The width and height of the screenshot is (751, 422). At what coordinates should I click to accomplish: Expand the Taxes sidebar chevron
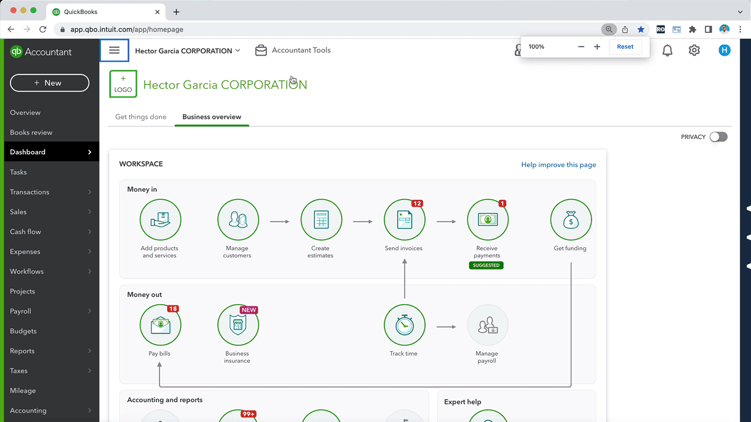coord(90,370)
